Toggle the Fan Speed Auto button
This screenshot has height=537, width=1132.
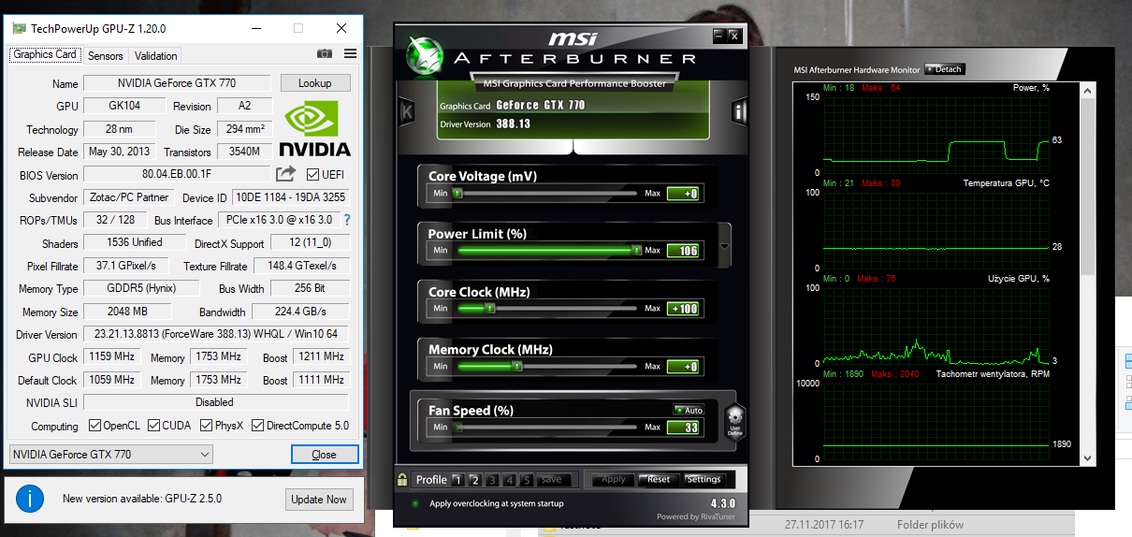[689, 410]
